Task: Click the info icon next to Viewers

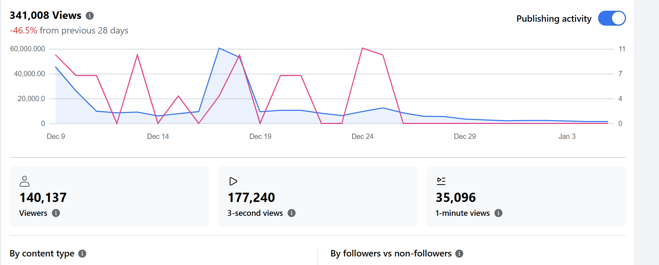Action: pyautogui.click(x=56, y=213)
